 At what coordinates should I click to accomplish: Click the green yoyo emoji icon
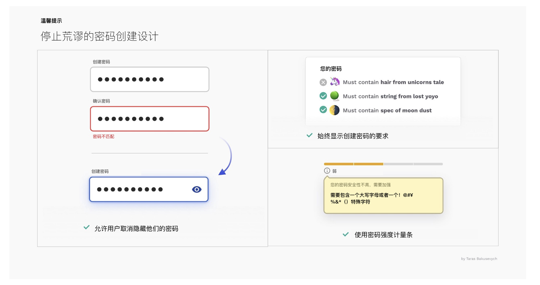(x=335, y=96)
